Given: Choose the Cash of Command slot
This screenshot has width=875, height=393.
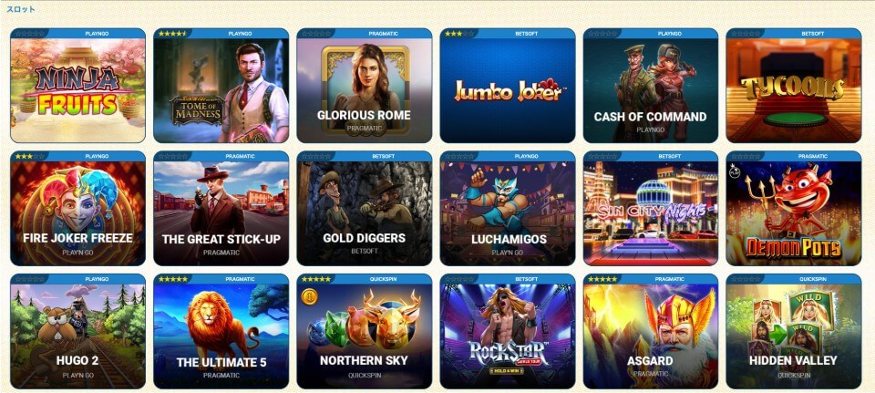Looking at the screenshot, I should tap(651, 86).
